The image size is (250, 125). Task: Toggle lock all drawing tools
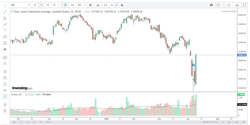pyautogui.click(x=5, y=84)
